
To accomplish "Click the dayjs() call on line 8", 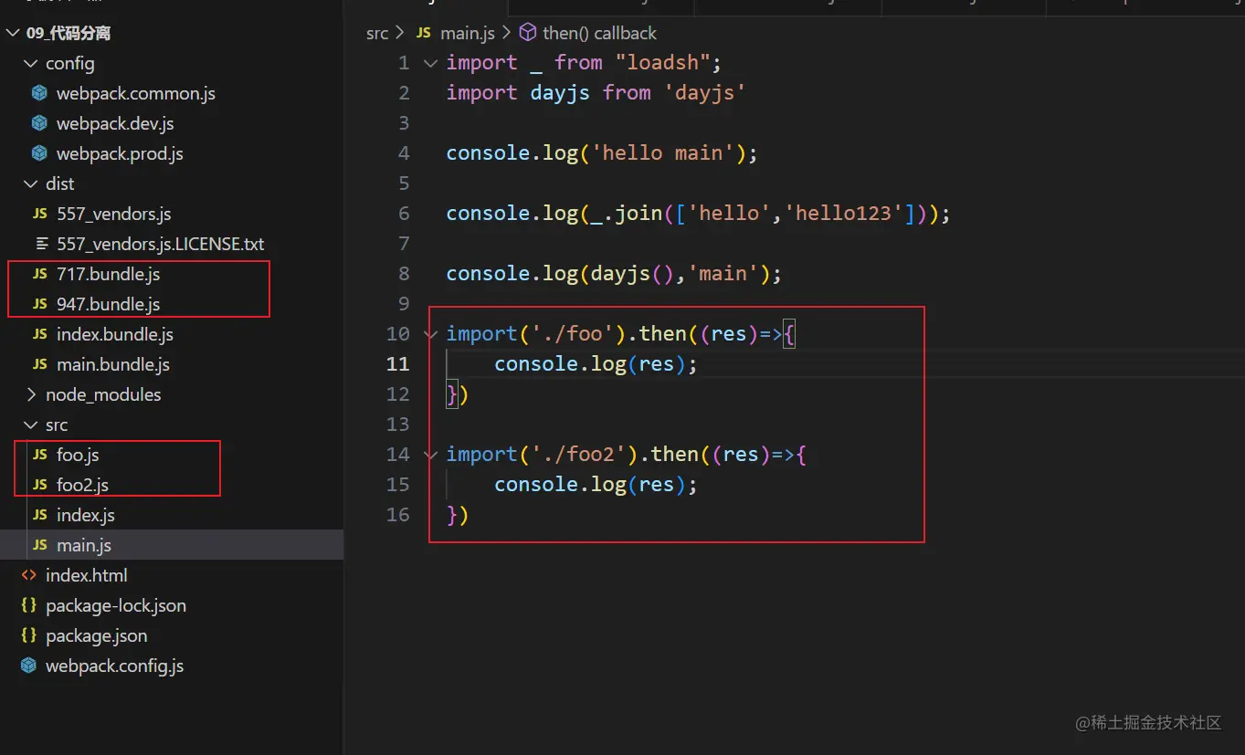I will [633, 274].
